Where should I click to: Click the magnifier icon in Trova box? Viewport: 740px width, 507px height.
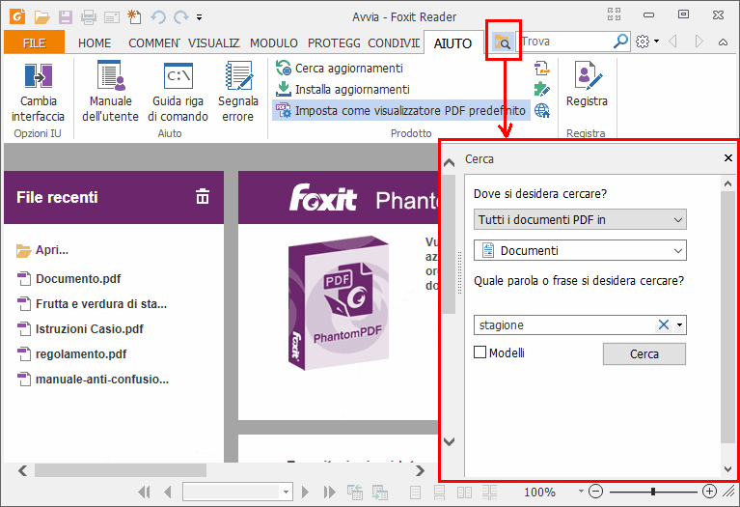click(x=620, y=42)
